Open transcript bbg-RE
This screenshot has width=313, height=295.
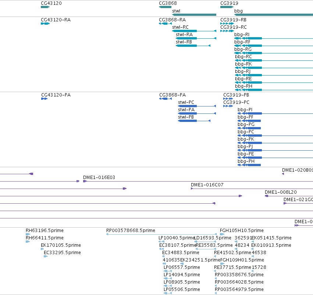coord(243,79)
